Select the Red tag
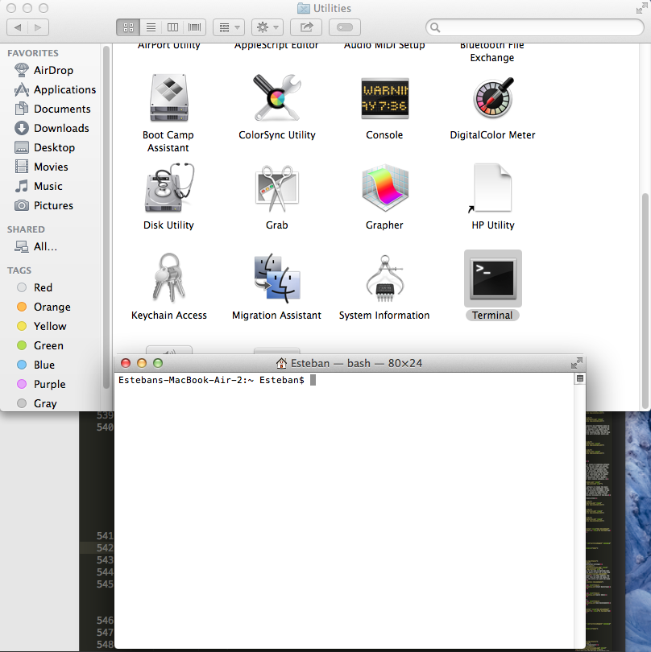The height and width of the screenshot is (652, 651). [x=35, y=287]
